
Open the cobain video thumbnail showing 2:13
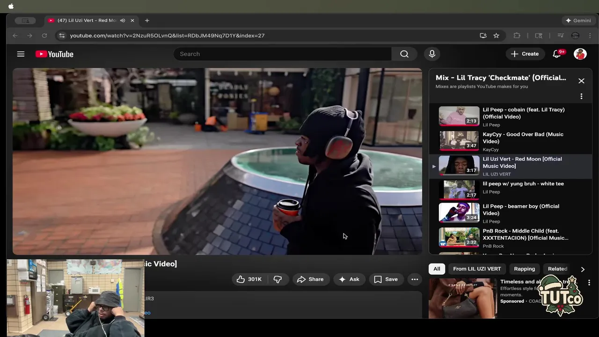pos(459,116)
